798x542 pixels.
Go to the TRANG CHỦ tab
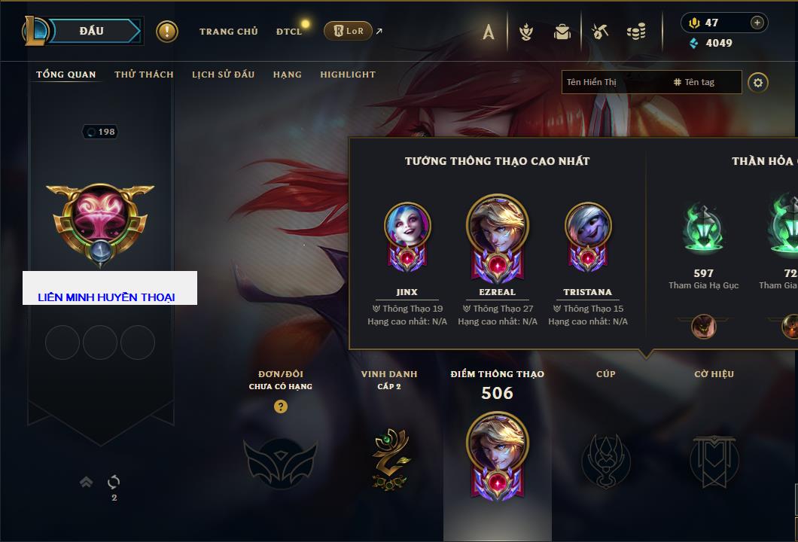click(229, 32)
